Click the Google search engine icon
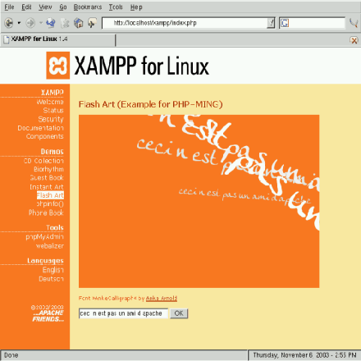Screen dimensions: 361x361 tap(285, 23)
